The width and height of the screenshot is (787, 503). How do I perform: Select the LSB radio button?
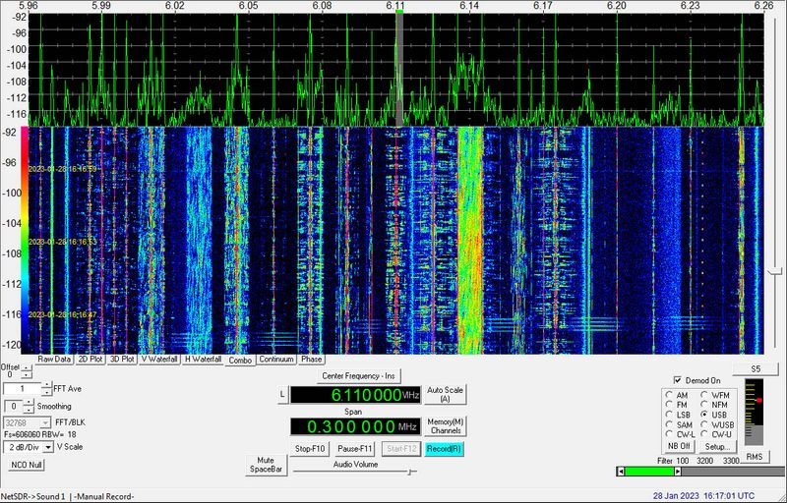669,415
